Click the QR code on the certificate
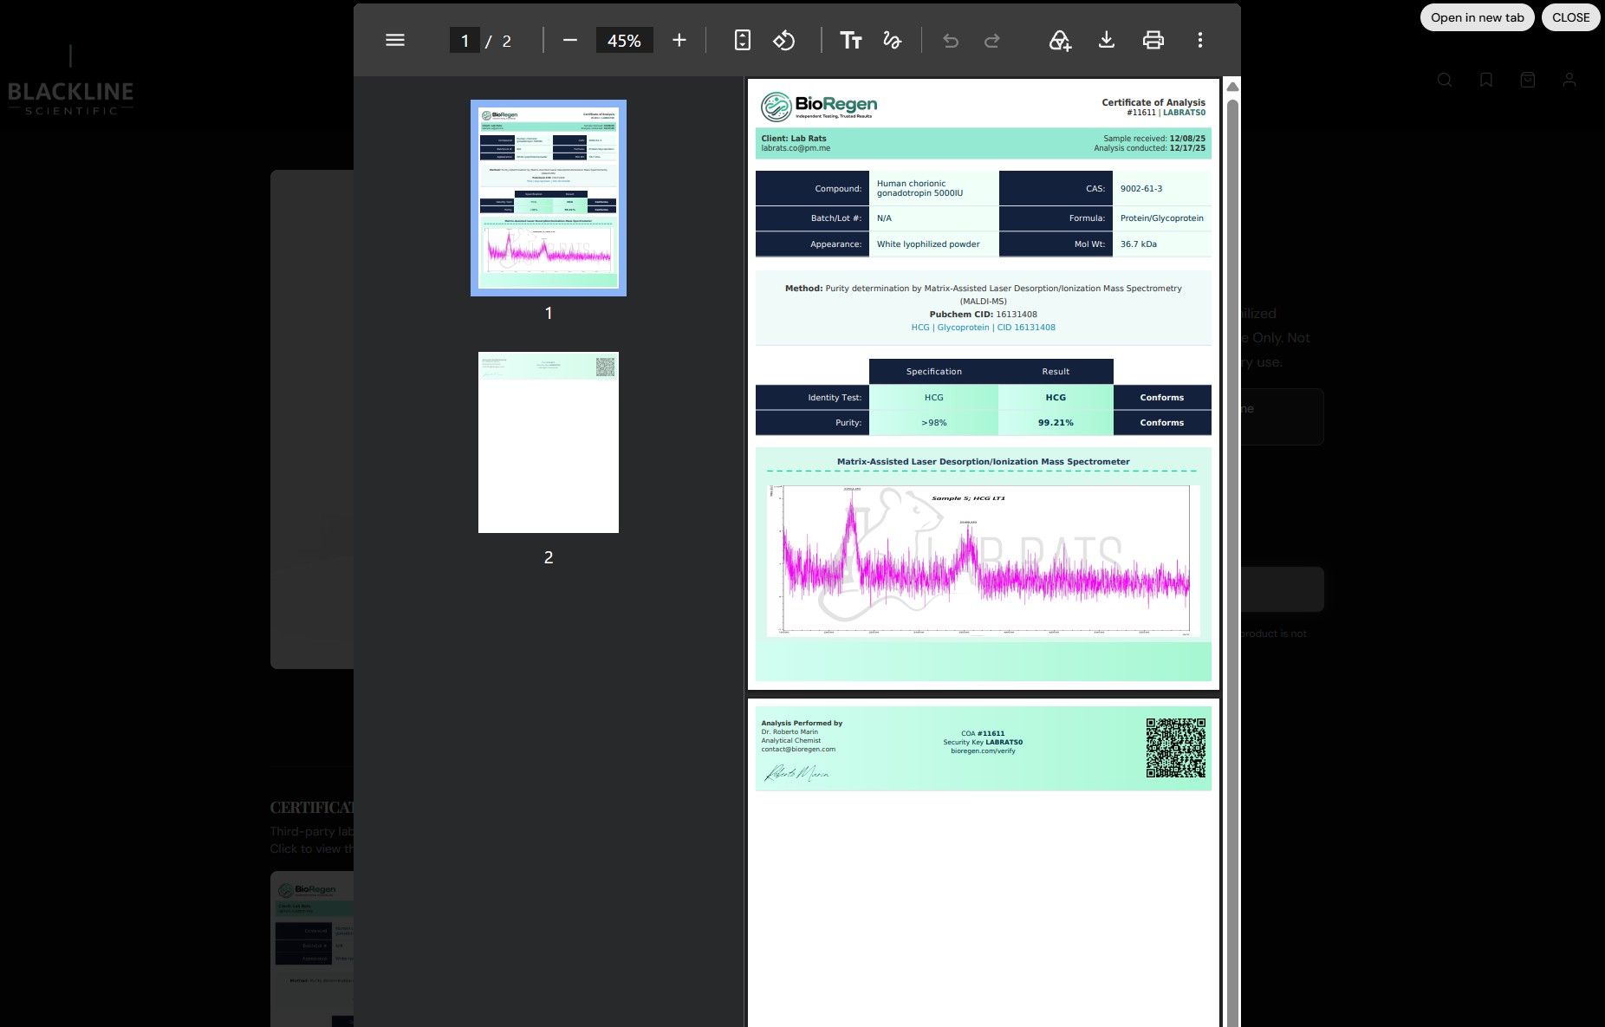Image resolution: width=1605 pixels, height=1027 pixels. [x=1176, y=747]
